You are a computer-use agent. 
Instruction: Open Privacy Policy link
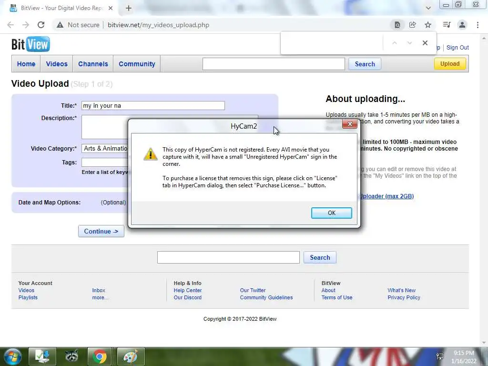(404, 297)
